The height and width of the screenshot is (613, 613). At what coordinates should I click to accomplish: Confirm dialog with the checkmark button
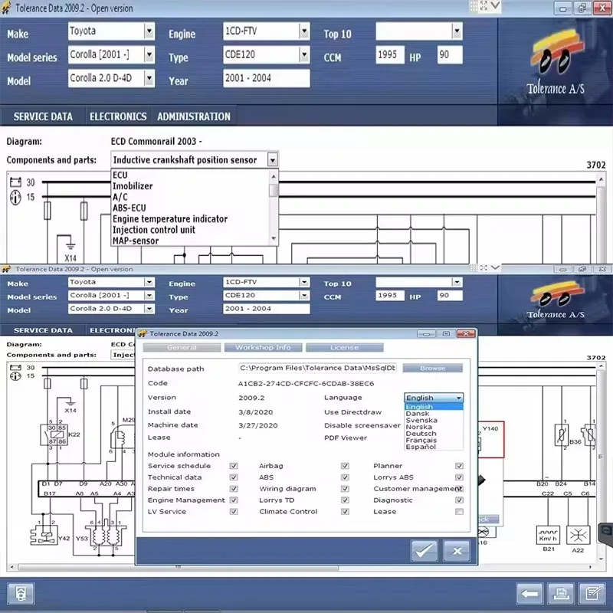[425, 550]
